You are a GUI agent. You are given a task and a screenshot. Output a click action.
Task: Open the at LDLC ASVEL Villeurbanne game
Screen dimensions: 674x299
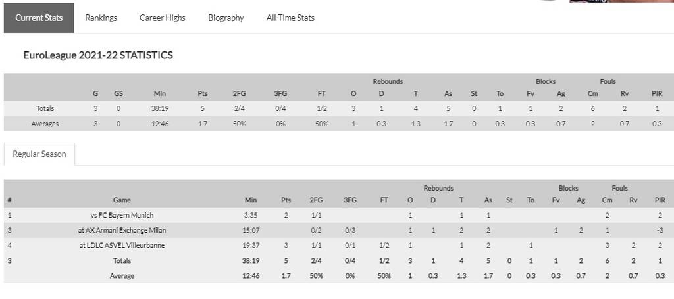tap(122, 245)
